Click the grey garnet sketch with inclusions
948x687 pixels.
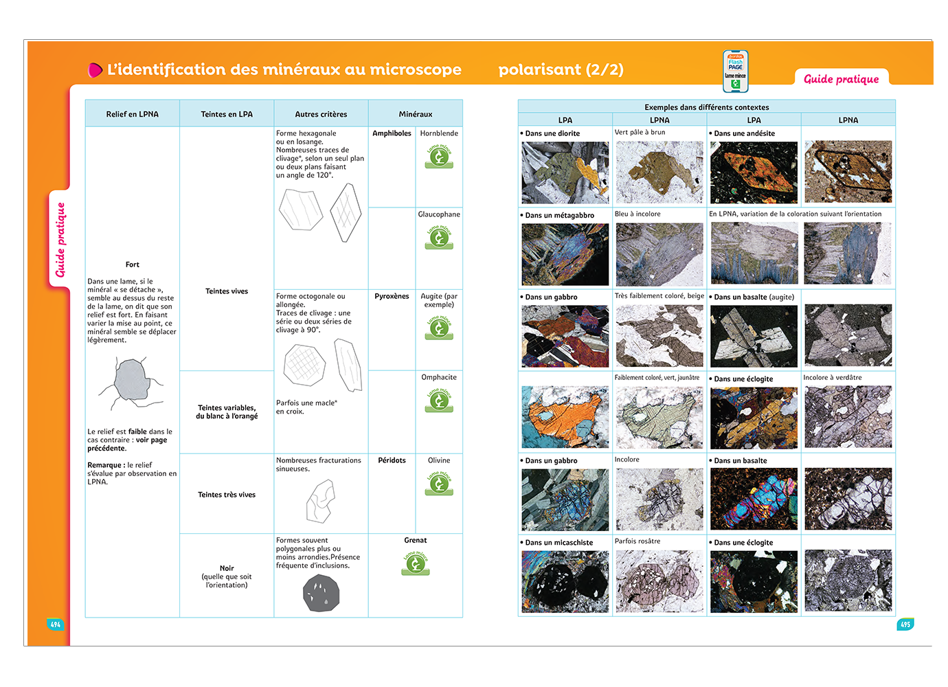tap(321, 593)
